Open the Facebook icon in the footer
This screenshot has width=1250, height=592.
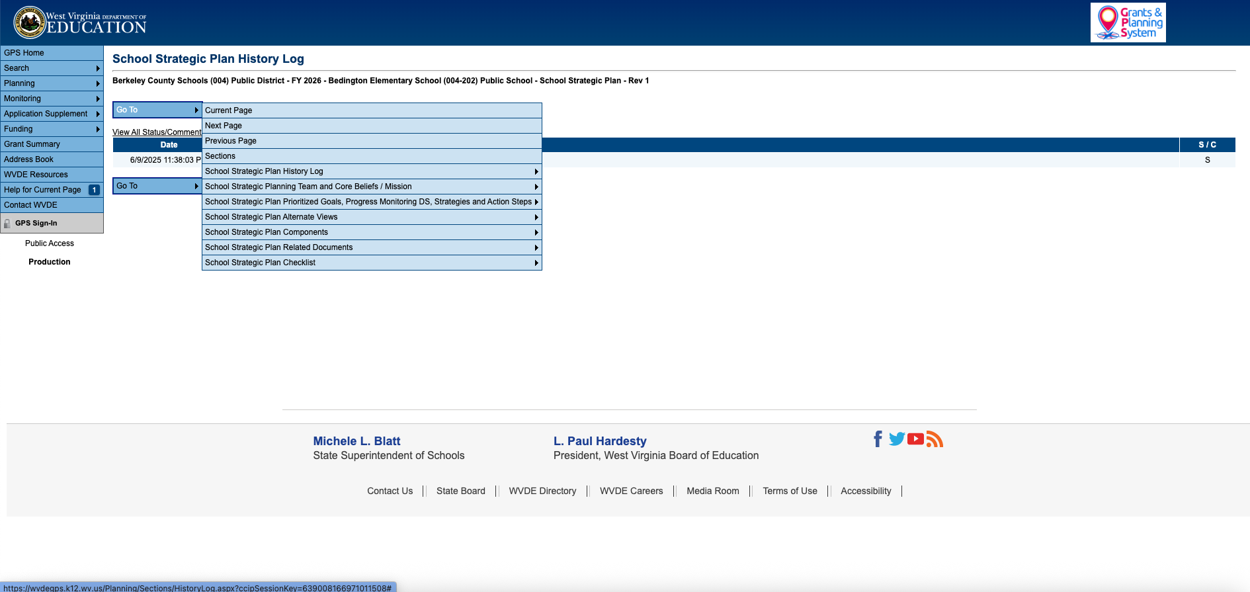coord(878,439)
